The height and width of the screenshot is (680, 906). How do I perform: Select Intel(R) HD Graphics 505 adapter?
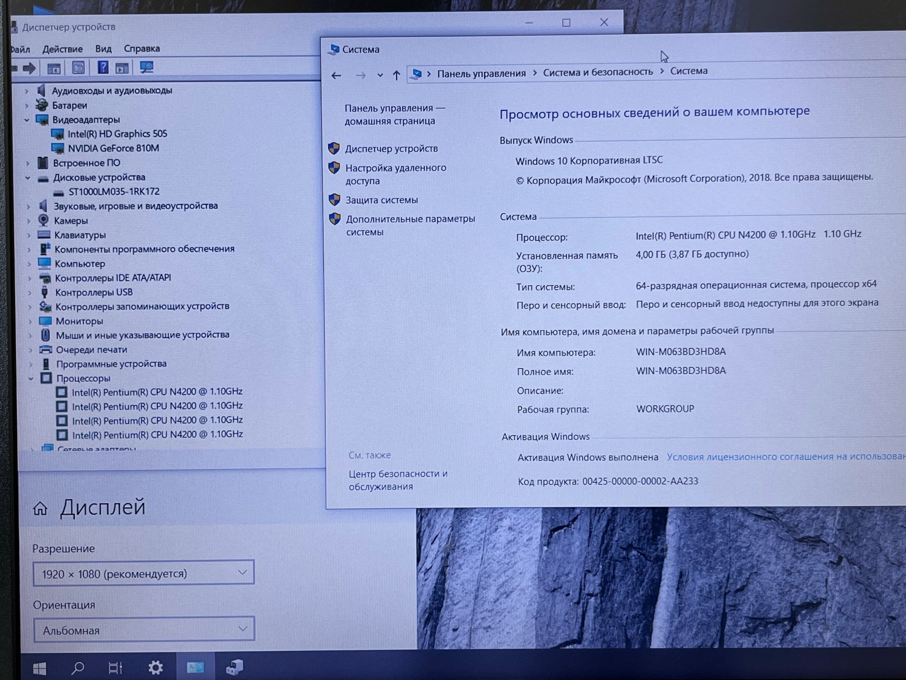[x=117, y=134]
